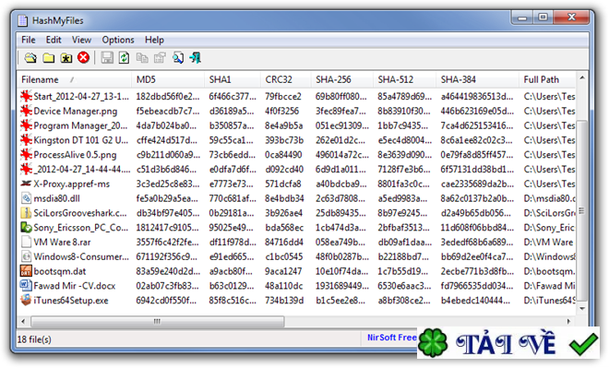Click the Save floppy disk icon
The height and width of the screenshot is (368, 609).
coord(107,58)
